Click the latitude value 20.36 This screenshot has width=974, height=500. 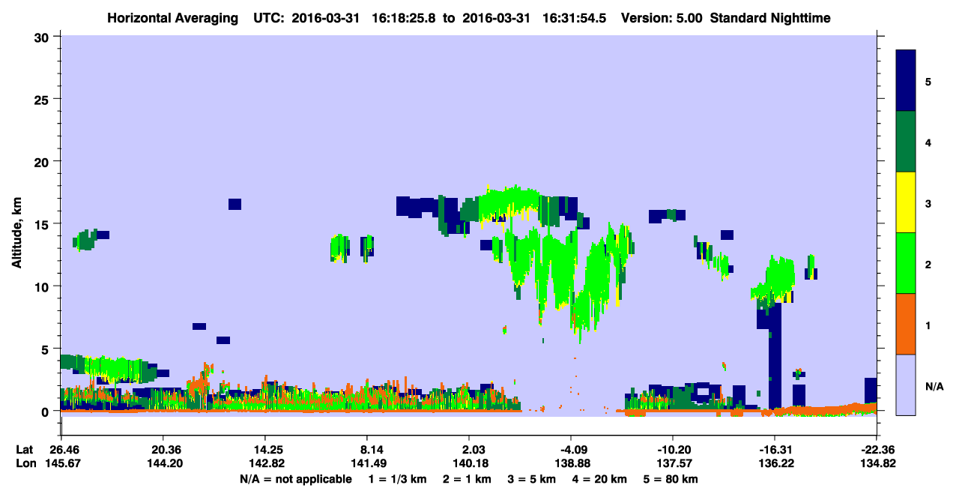pos(163,450)
